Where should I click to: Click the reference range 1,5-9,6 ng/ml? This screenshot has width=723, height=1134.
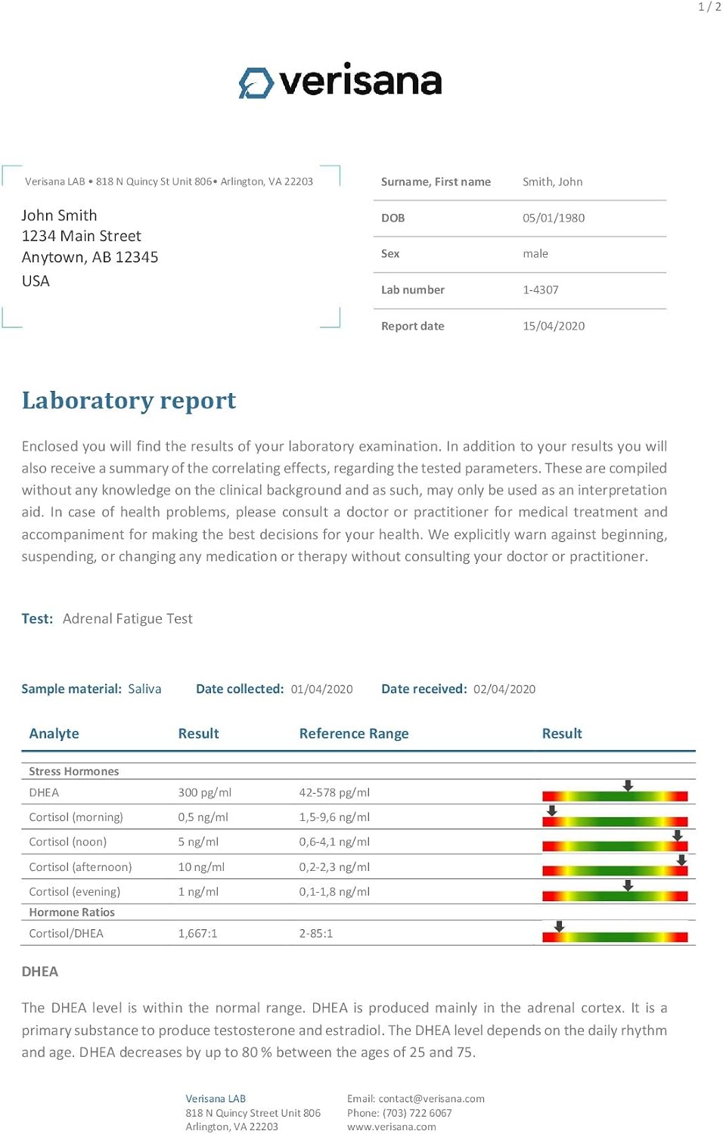tap(334, 817)
